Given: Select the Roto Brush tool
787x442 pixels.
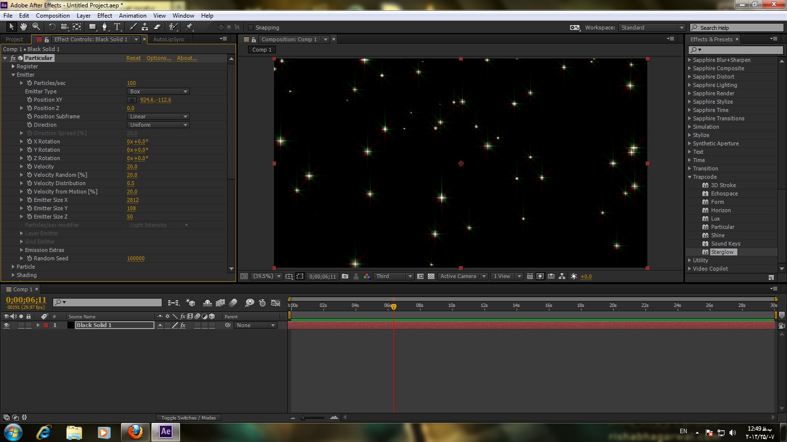Looking at the screenshot, I should pyautogui.click(x=173, y=27).
